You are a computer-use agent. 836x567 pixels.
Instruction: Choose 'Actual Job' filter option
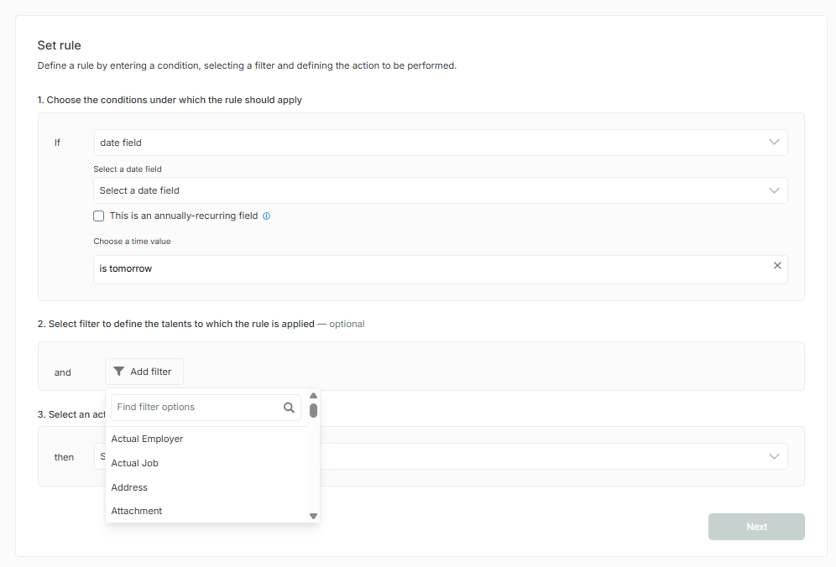point(135,463)
